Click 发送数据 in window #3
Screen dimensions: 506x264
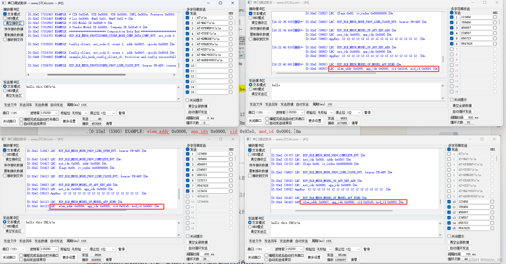point(41,105)
